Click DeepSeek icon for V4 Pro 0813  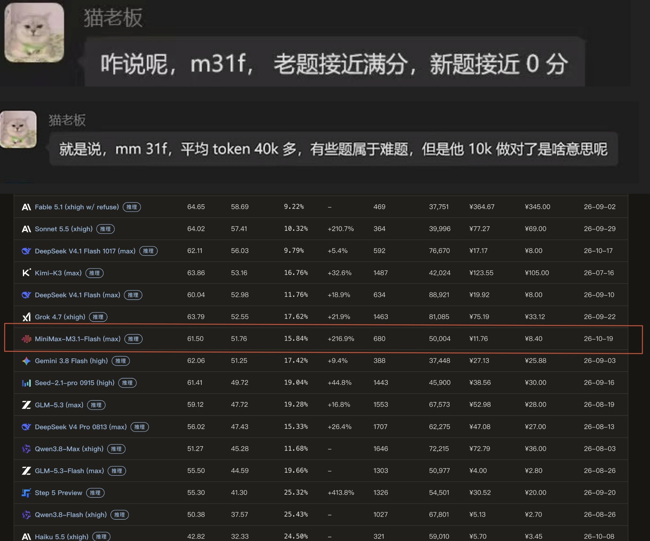tap(26, 427)
